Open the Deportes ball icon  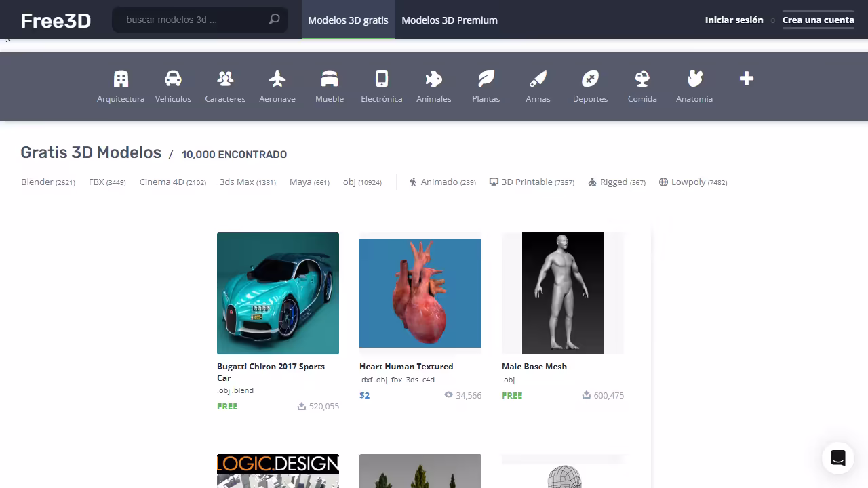click(590, 79)
